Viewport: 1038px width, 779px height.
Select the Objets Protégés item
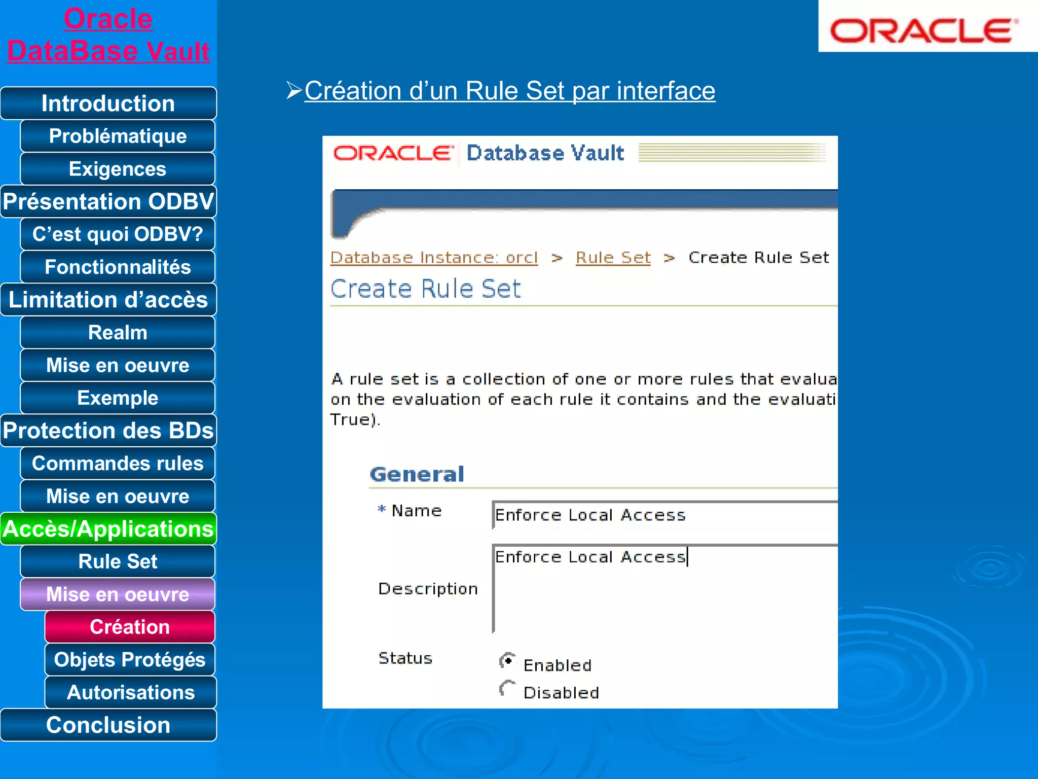tap(130, 660)
